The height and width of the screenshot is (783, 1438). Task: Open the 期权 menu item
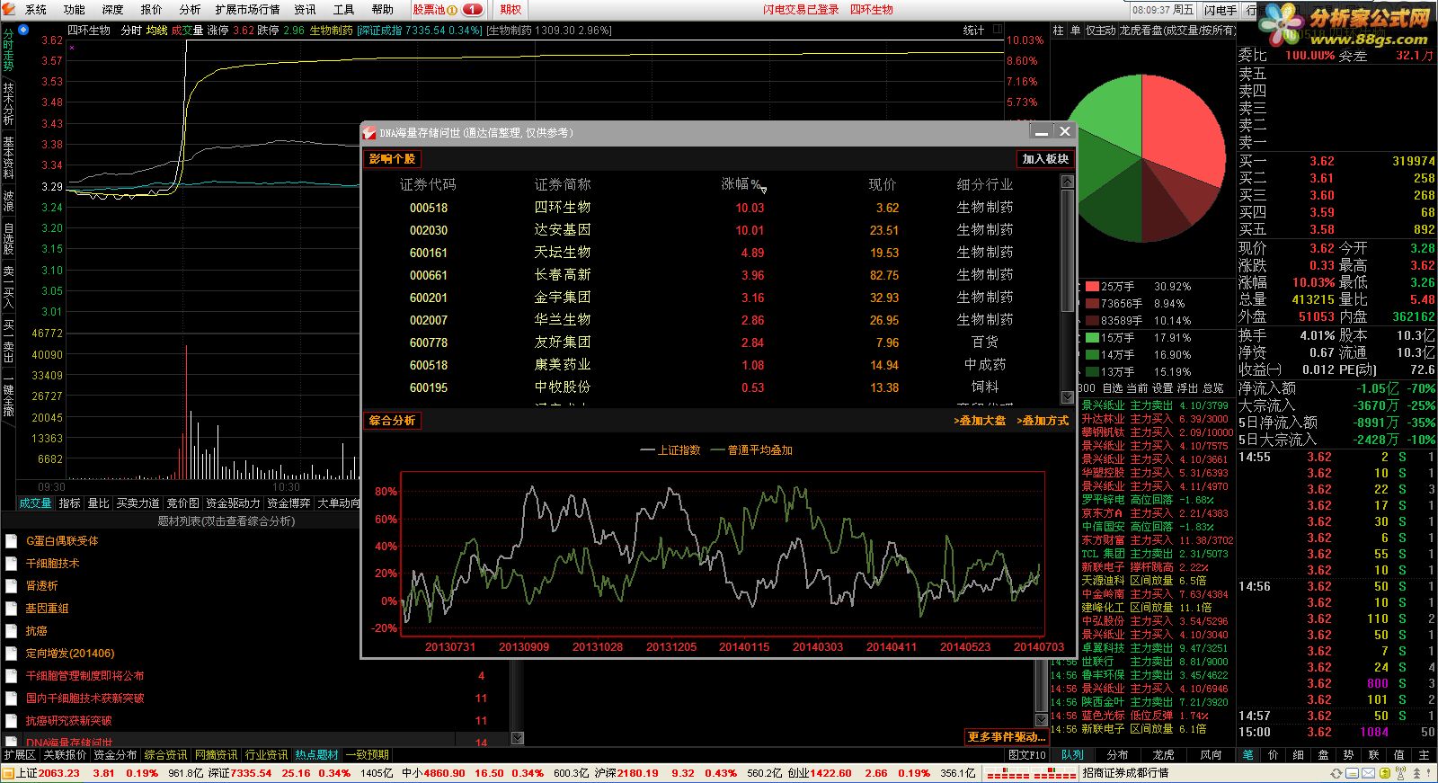point(510,9)
